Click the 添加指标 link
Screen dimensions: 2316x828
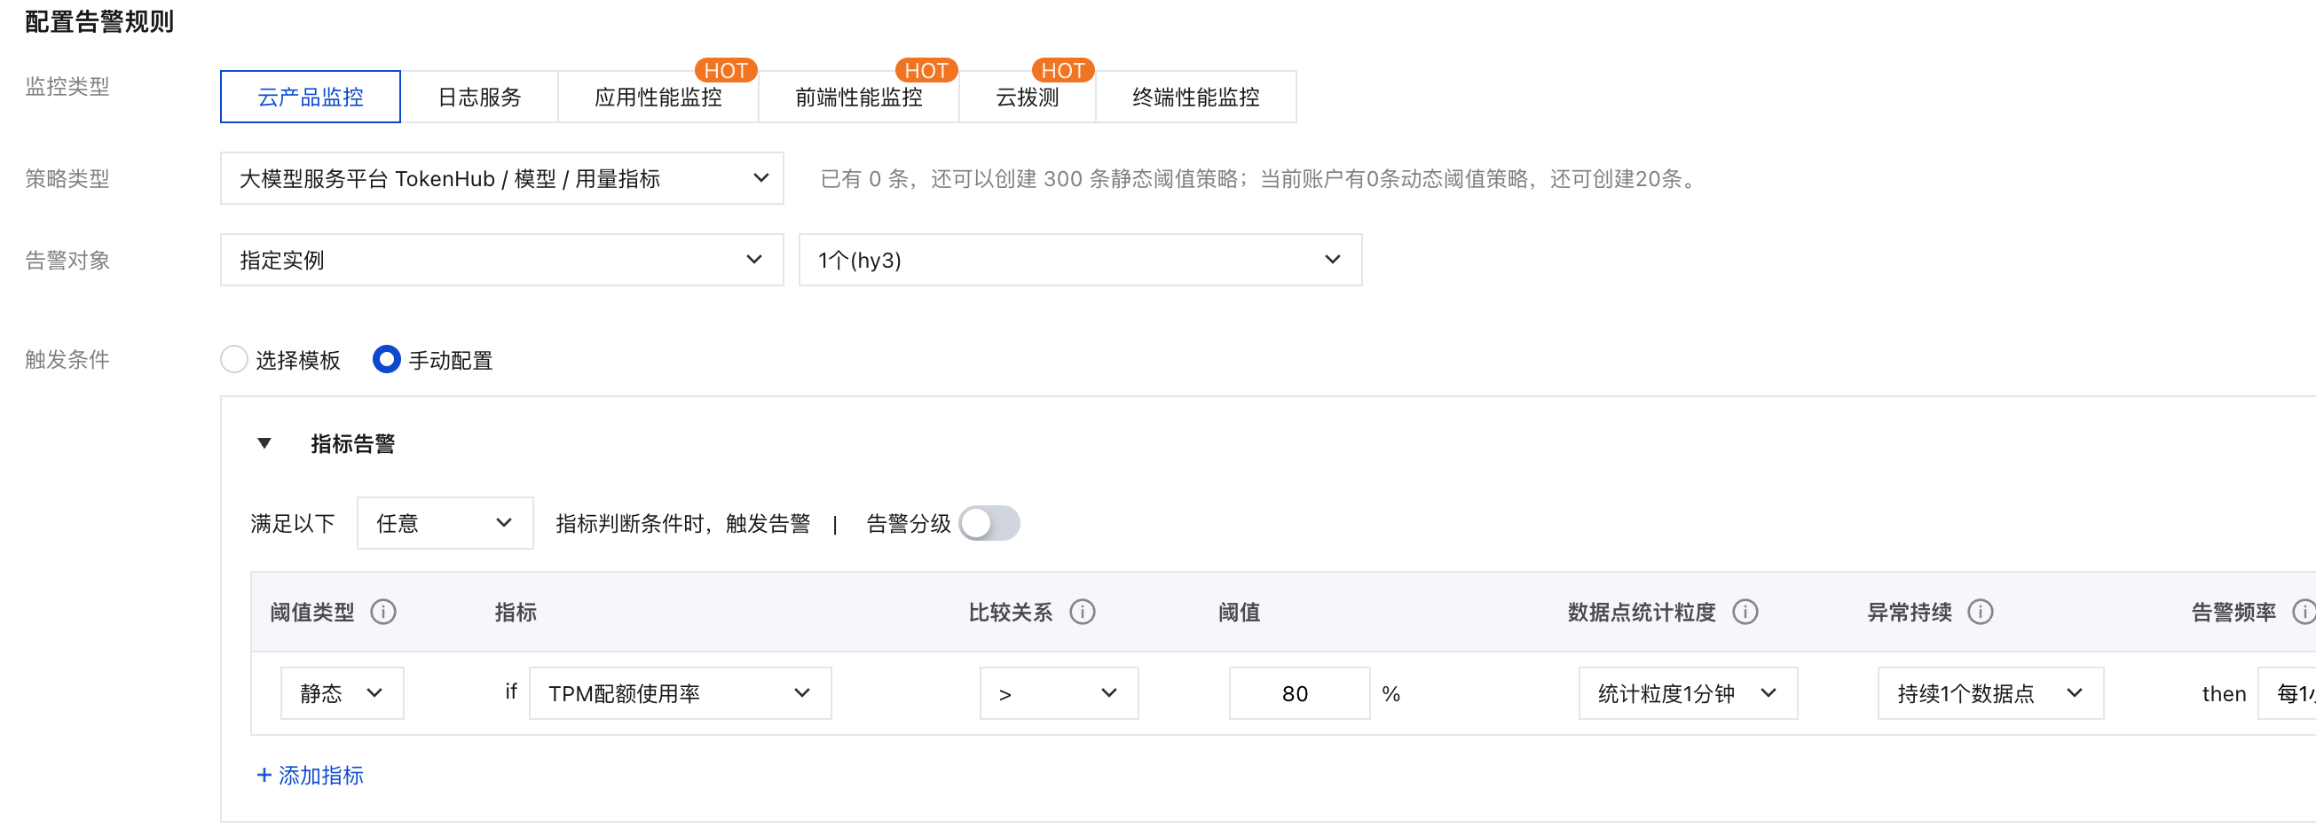click(311, 775)
